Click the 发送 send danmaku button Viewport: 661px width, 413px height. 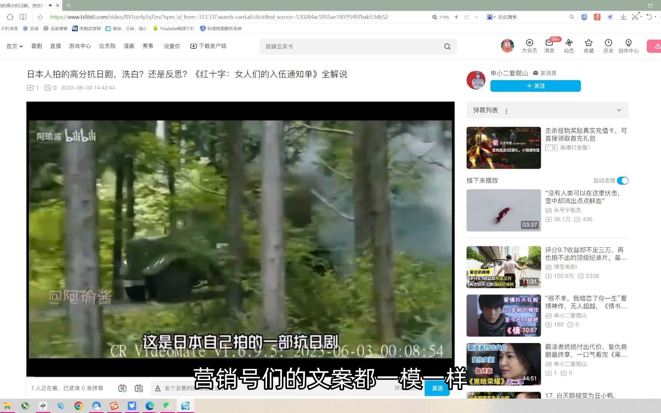click(437, 388)
